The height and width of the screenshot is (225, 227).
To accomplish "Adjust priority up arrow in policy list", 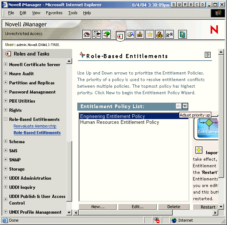I will 179,106.
